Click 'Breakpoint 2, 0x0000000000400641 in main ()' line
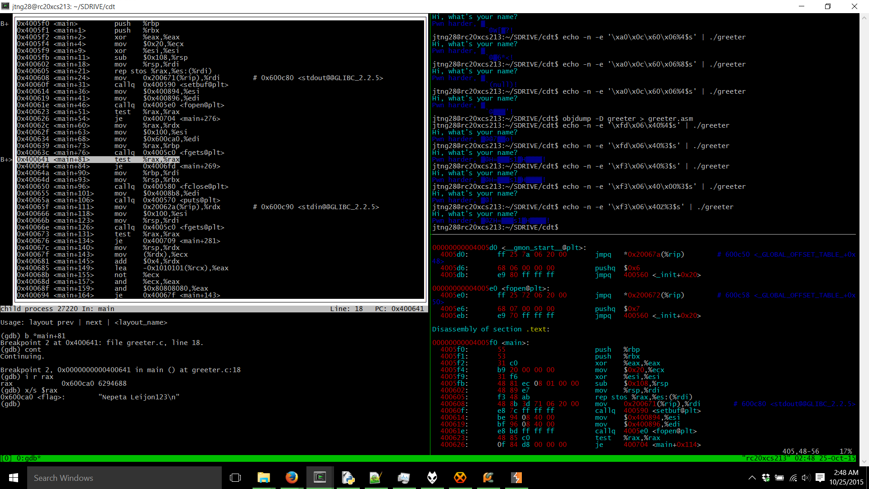 pyautogui.click(x=120, y=370)
